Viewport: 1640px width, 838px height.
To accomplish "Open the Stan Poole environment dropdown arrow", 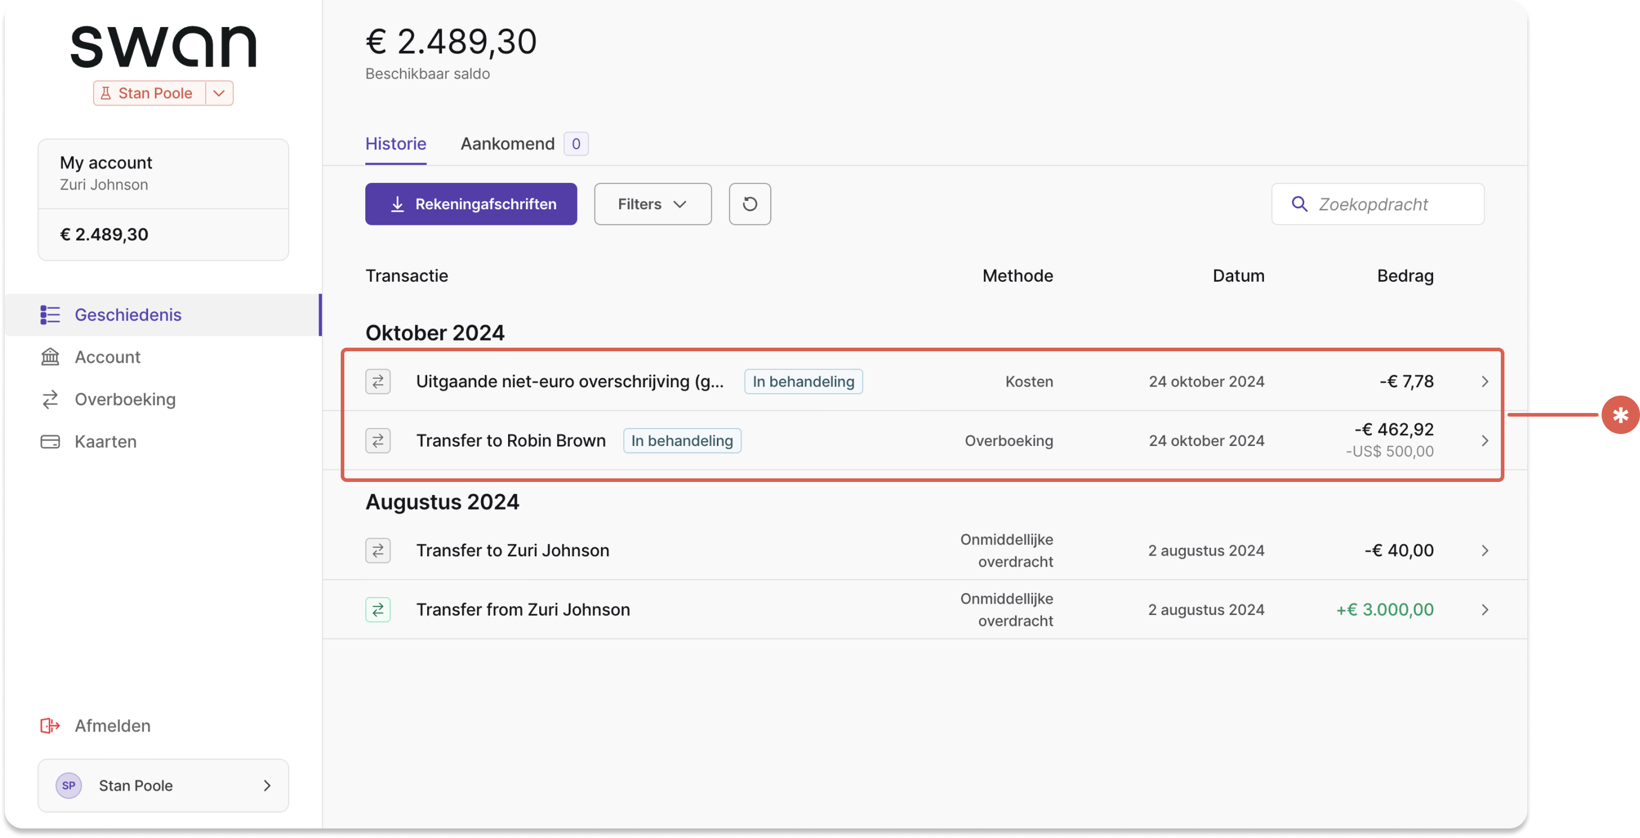I will click(x=219, y=93).
